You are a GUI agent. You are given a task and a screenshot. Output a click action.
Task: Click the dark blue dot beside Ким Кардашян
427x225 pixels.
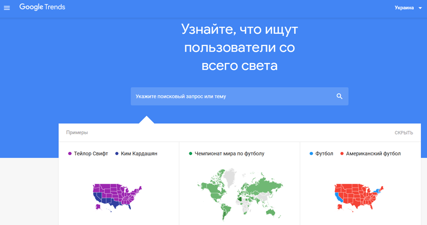click(x=117, y=153)
